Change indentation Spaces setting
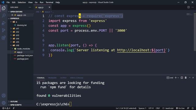Screen dimensions: 196x110 [x=142, y=108]
